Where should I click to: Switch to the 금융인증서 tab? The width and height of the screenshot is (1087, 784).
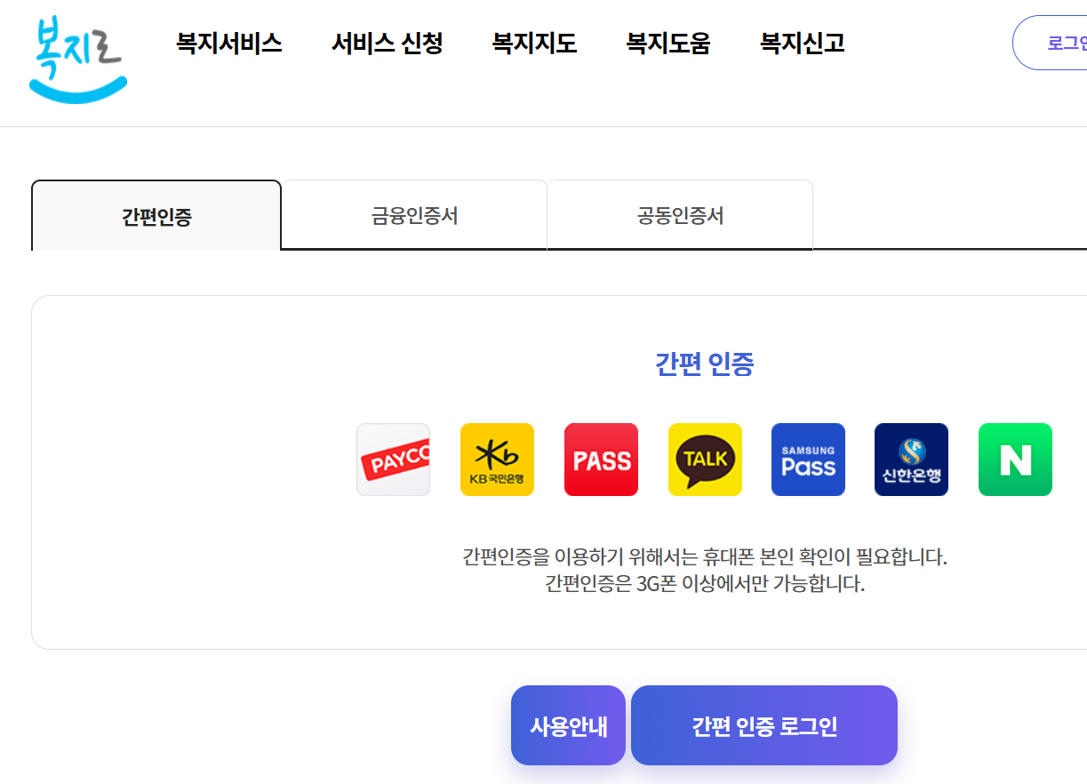413,214
